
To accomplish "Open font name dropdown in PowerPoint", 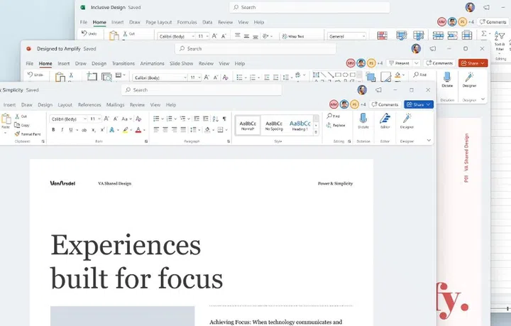I will 185,77.
